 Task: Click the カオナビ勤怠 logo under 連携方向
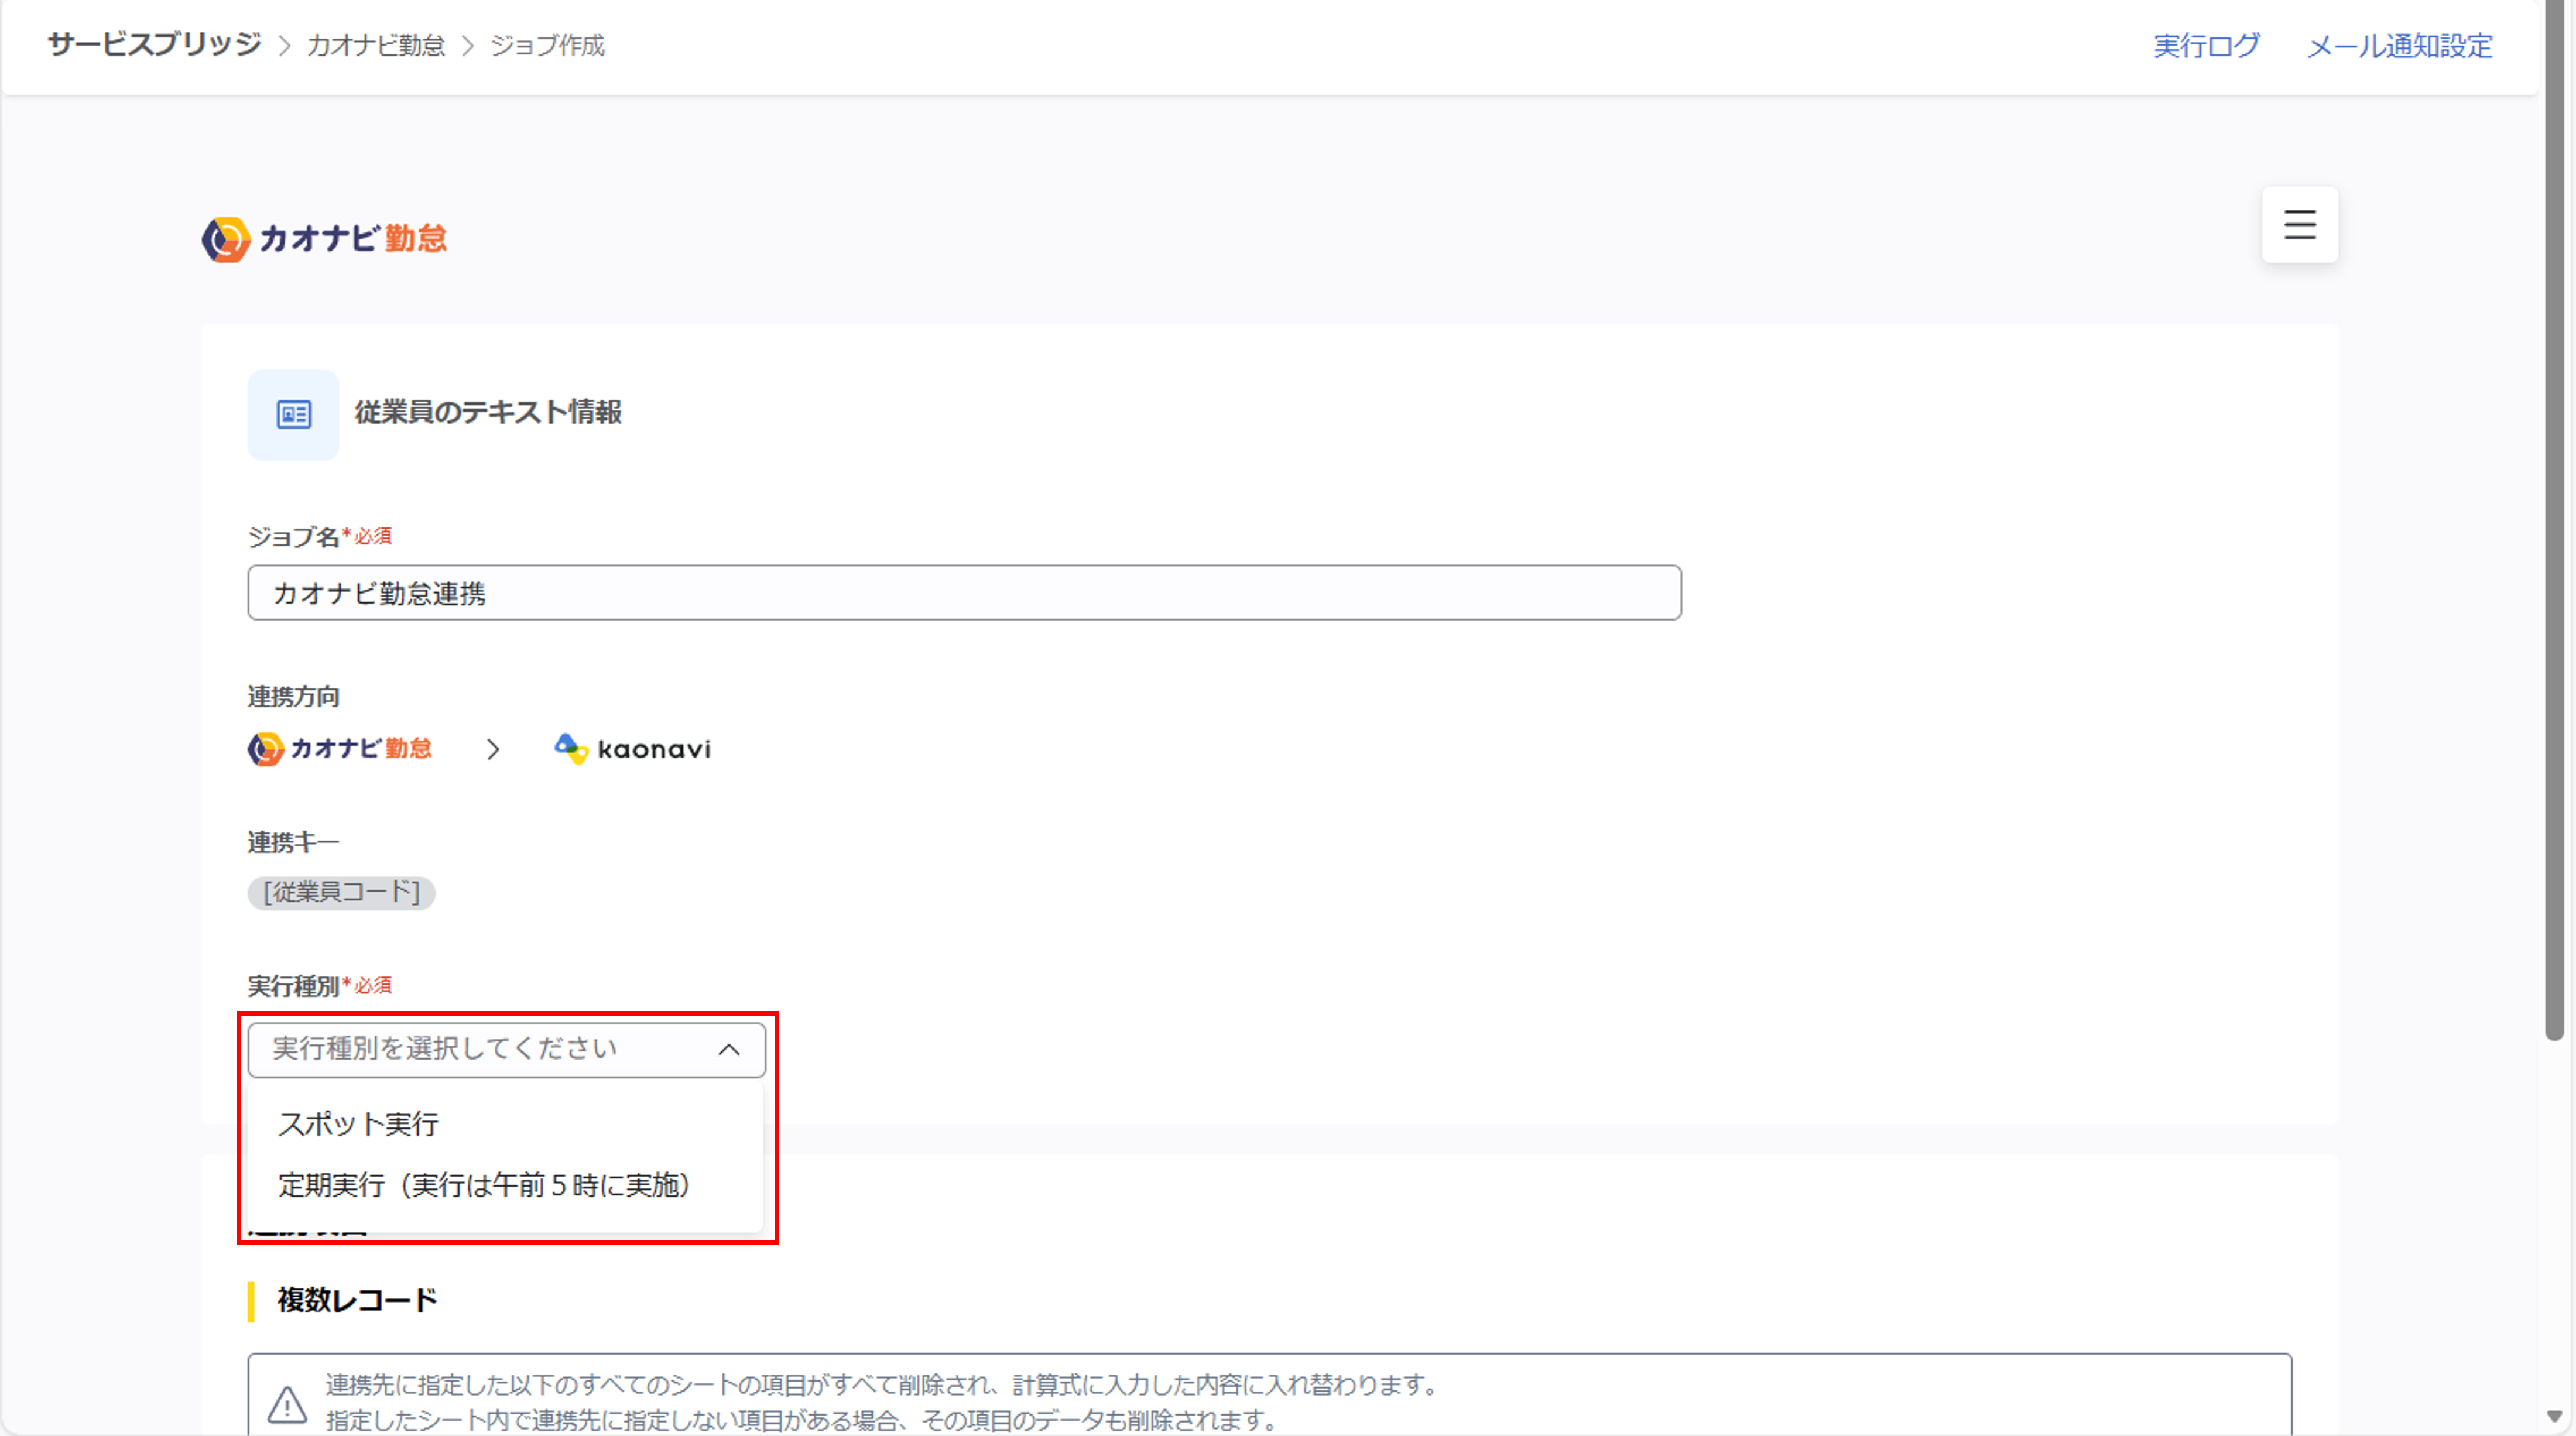tap(340, 748)
